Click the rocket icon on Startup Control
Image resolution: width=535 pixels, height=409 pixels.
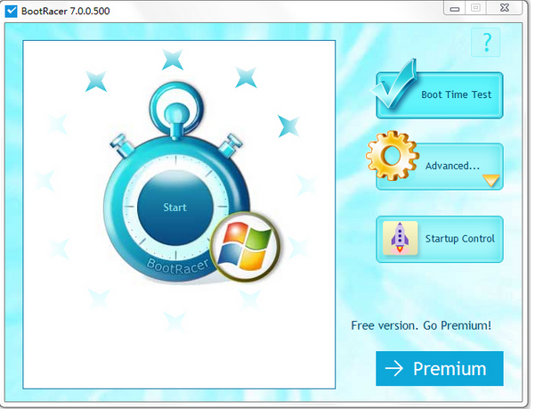(400, 238)
